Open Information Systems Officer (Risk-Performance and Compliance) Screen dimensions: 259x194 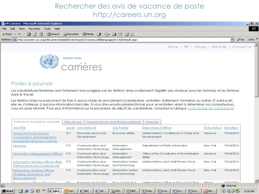pos(38,164)
